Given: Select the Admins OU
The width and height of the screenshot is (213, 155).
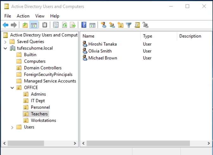Looking at the screenshot, I should tap(38, 94).
